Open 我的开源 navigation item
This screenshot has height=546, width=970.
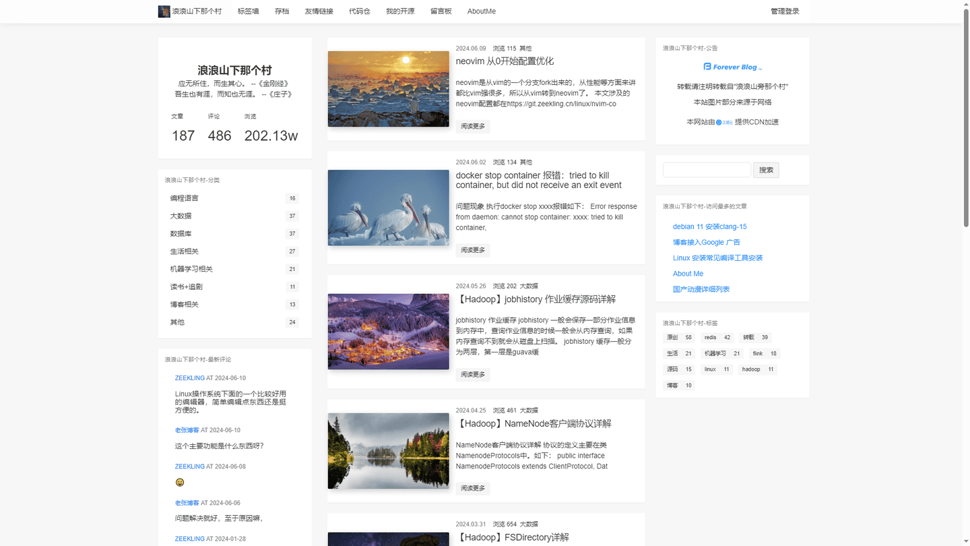coord(400,11)
